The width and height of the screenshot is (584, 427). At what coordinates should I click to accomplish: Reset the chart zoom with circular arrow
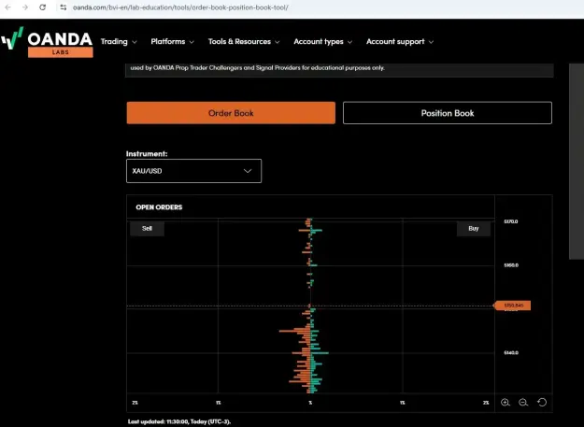(542, 403)
